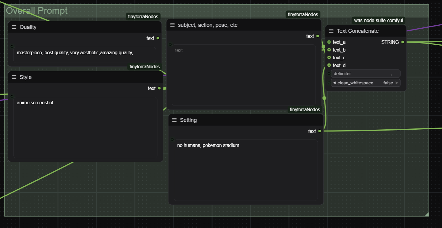Click the empty subject text area
The image size is (442, 228).
(x=244, y=75)
